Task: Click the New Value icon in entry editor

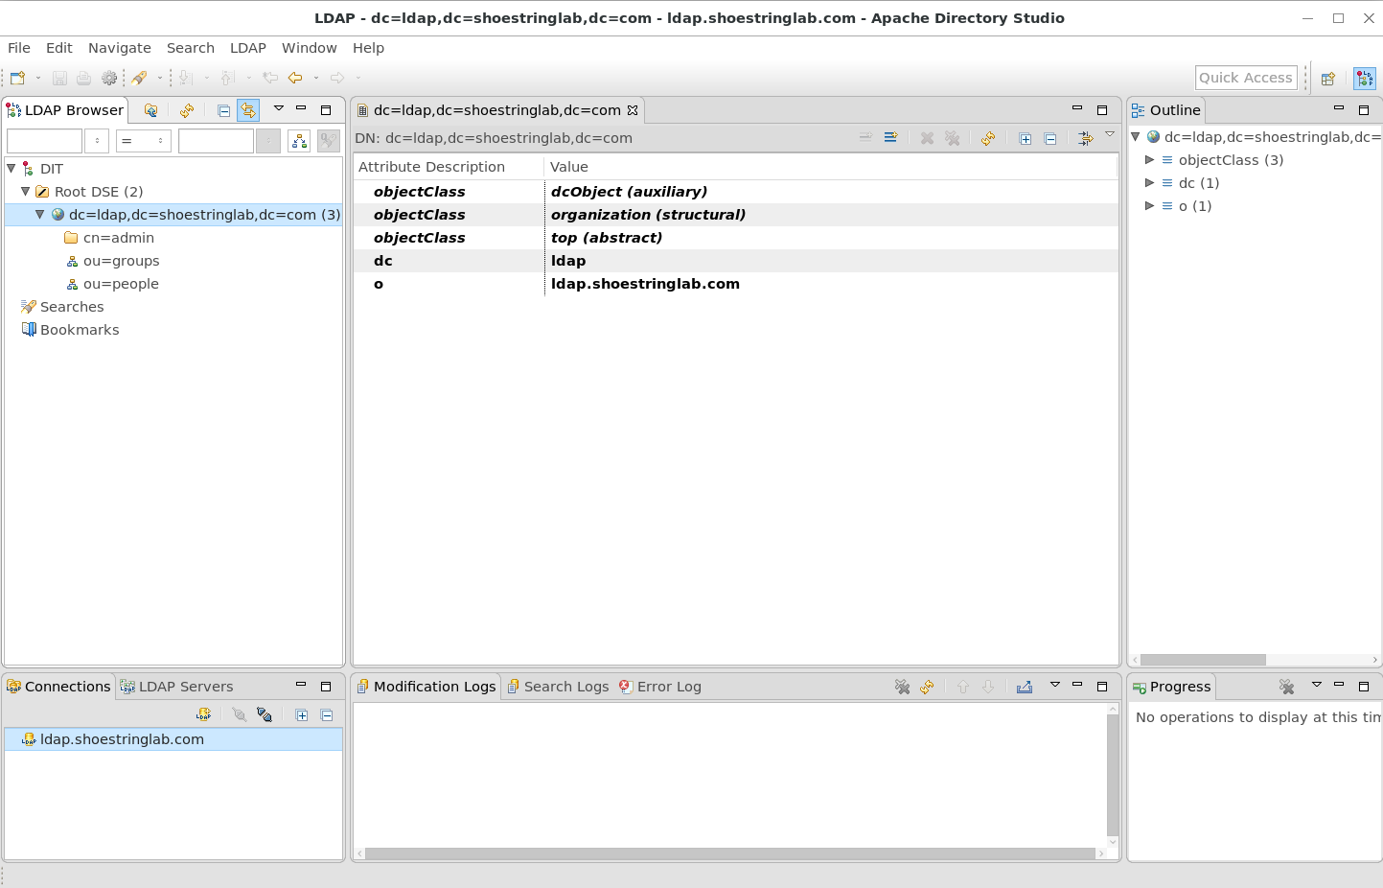Action: (x=890, y=138)
